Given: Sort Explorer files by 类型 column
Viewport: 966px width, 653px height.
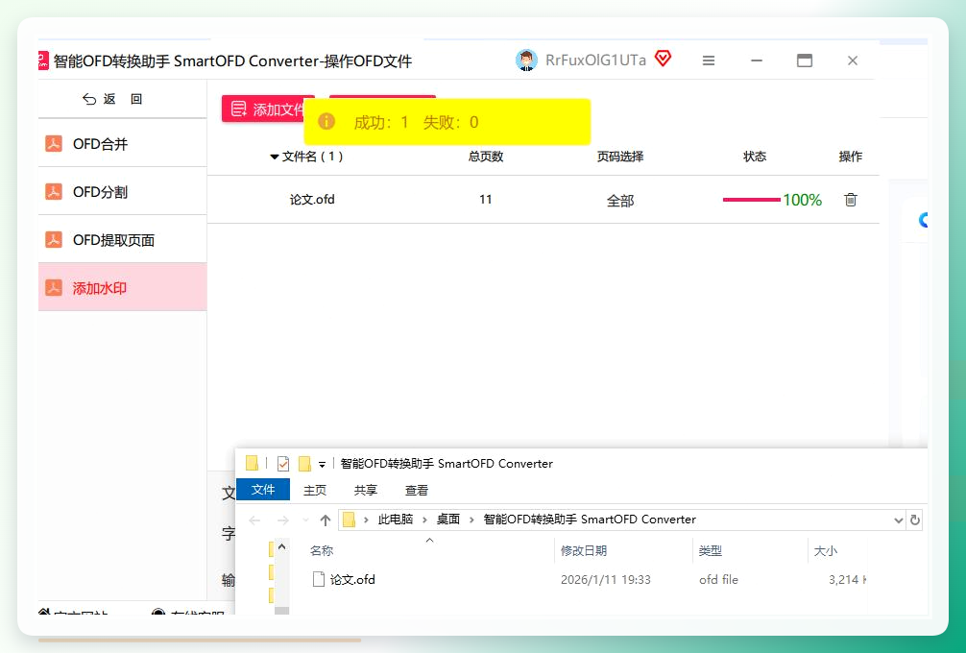Looking at the screenshot, I should pyautogui.click(x=711, y=551).
